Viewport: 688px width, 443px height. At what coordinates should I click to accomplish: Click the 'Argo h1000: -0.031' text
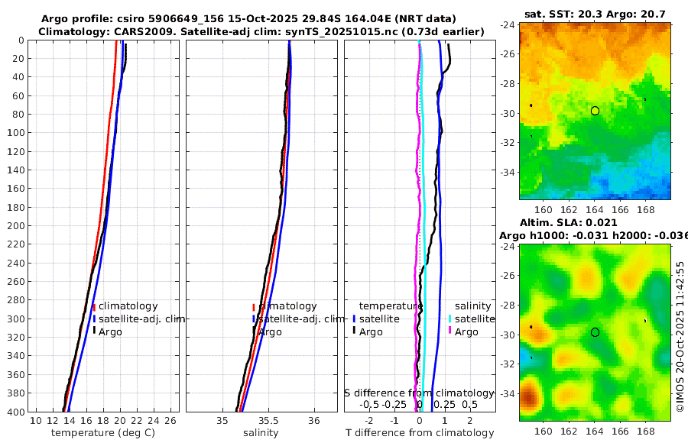tap(554, 235)
